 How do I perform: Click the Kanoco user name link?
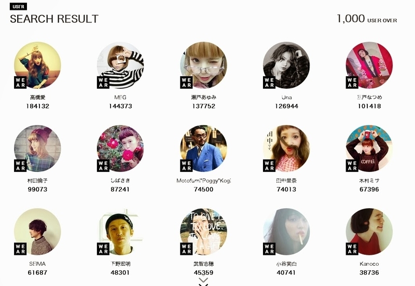click(369, 264)
